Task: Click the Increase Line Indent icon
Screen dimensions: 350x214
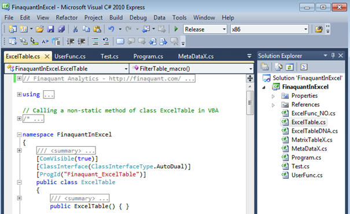Action: click(x=82, y=42)
